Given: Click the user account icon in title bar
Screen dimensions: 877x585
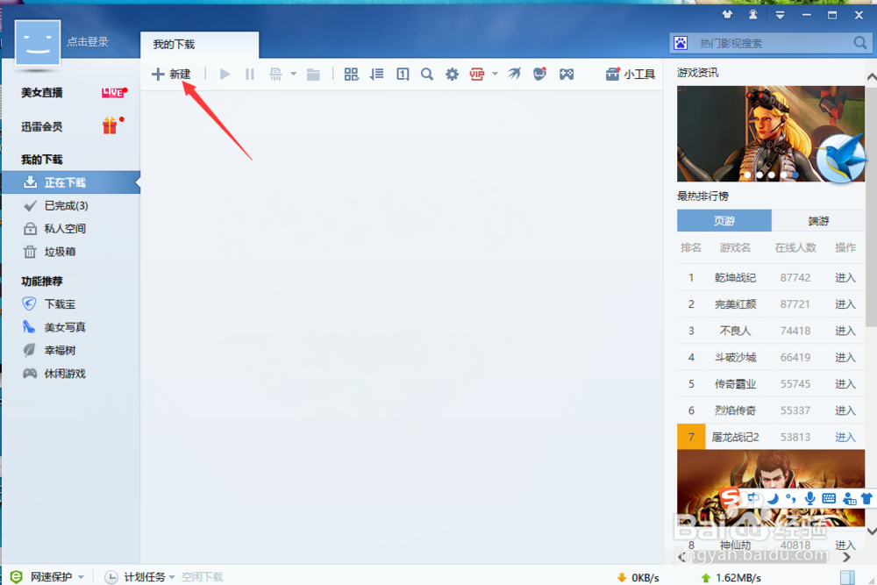Looking at the screenshot, I should click(x=753, y=15).
